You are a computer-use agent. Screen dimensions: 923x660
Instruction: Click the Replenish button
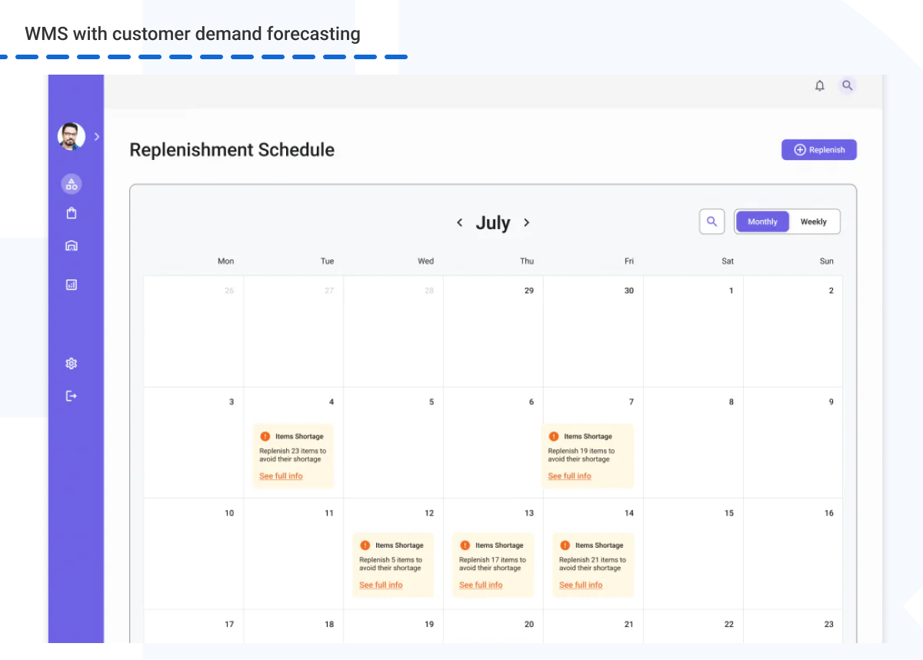click(818, 150)
